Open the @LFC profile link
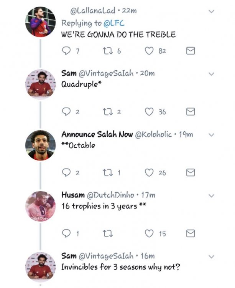 [x=114, y=23]
